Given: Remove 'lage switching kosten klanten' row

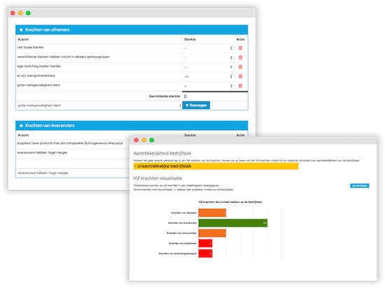Looking at the screenshot, I should (x=240, y=67).
